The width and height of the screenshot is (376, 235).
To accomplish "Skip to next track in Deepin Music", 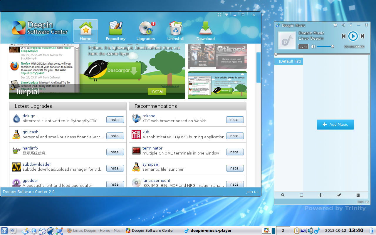I will pyautogui.click(x=362, y=36).
